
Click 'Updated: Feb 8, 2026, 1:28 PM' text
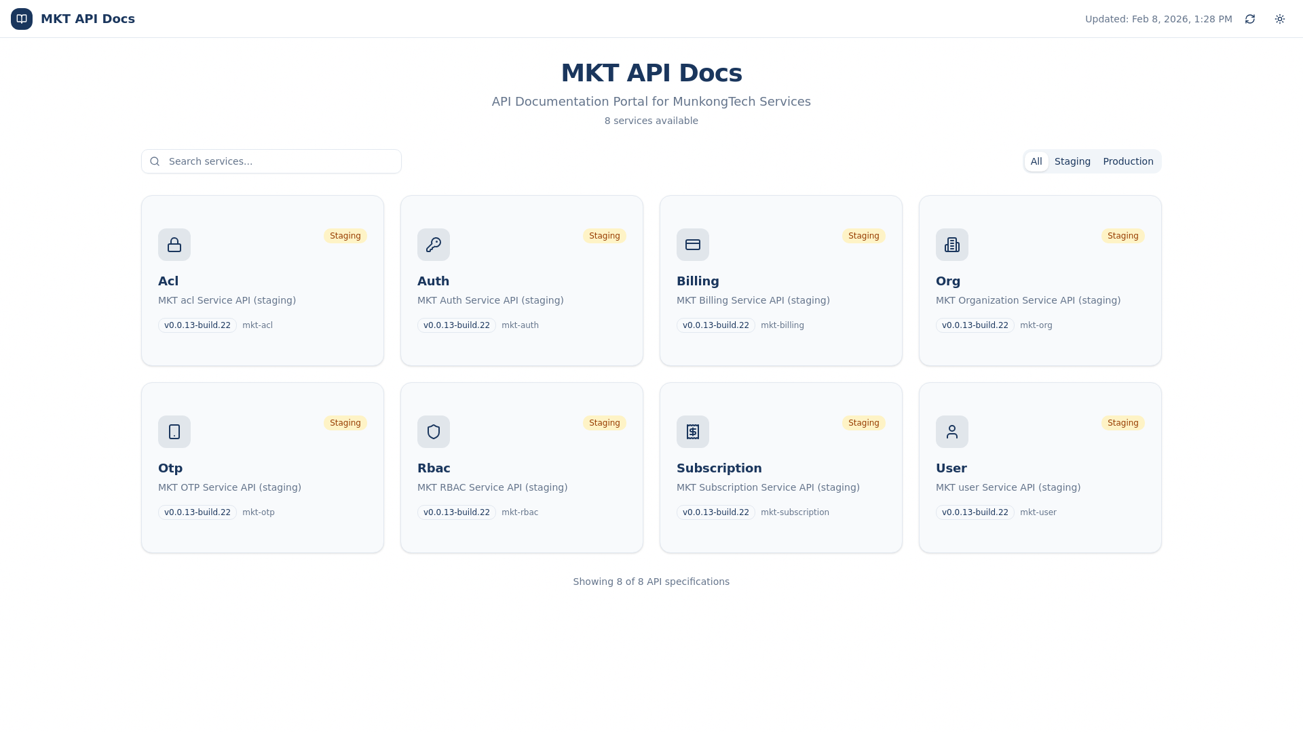(1158, 19)
